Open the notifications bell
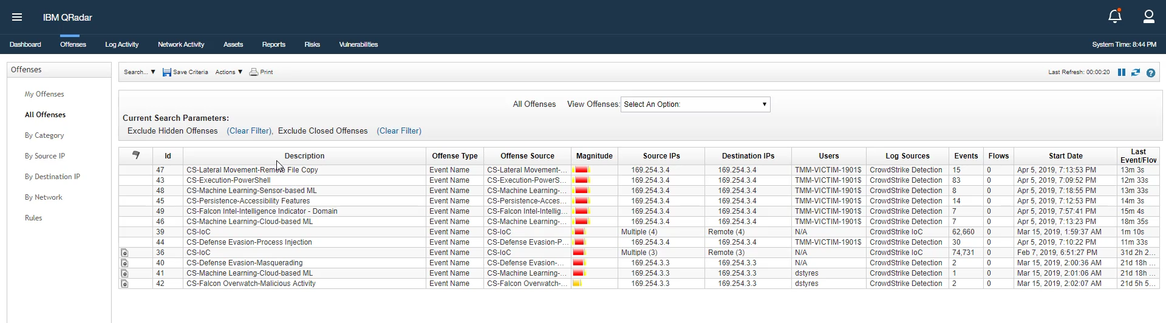The height and width of the screenshot is (323, 1166). point(1115,16)
